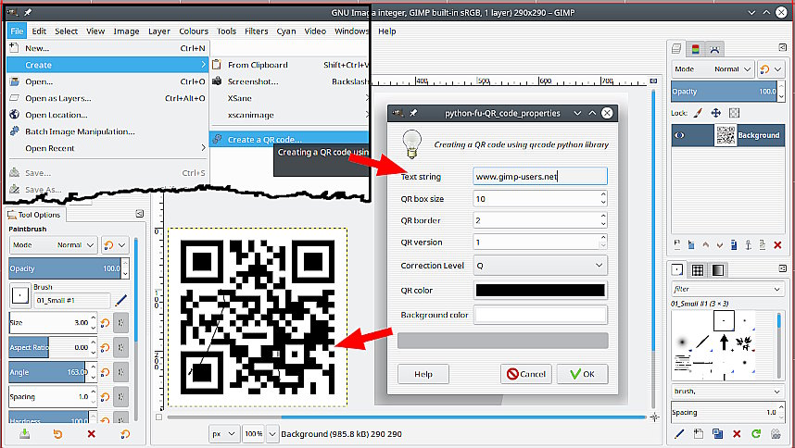Pick the black QR color swatch
This screenshot has height=448, width=795.
click(540, 290)
